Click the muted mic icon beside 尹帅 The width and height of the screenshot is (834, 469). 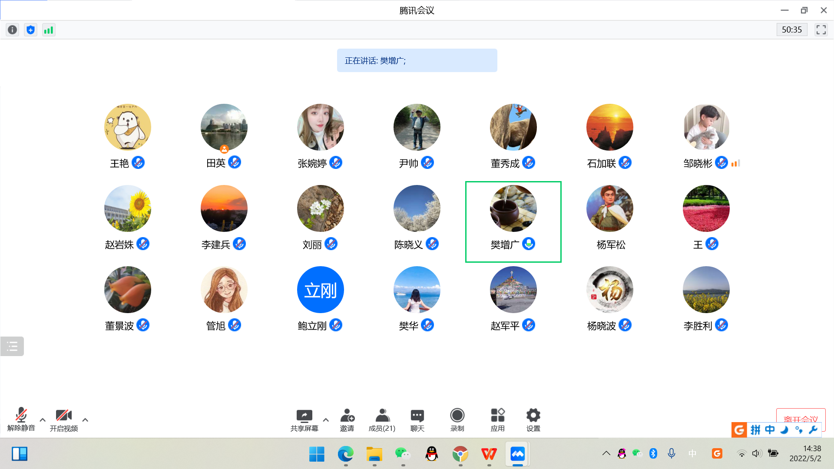427,163
